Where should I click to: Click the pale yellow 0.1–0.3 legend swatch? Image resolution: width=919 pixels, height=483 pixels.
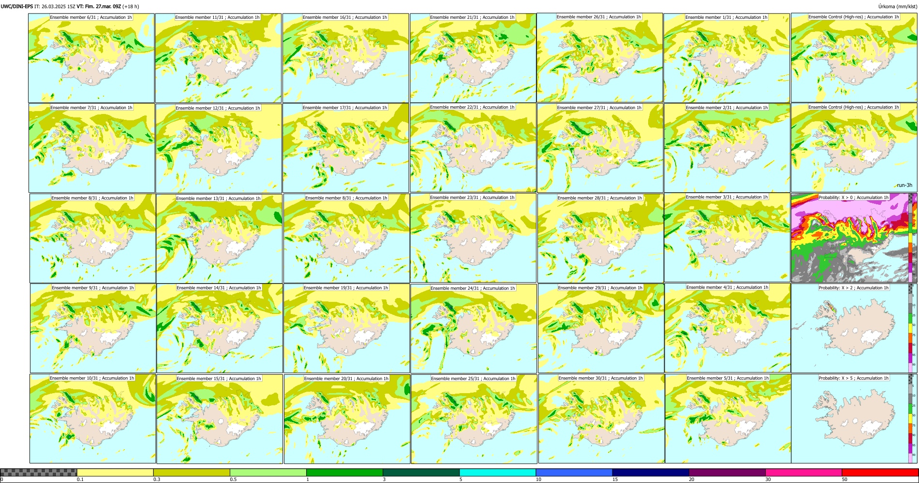coord(115,472)
